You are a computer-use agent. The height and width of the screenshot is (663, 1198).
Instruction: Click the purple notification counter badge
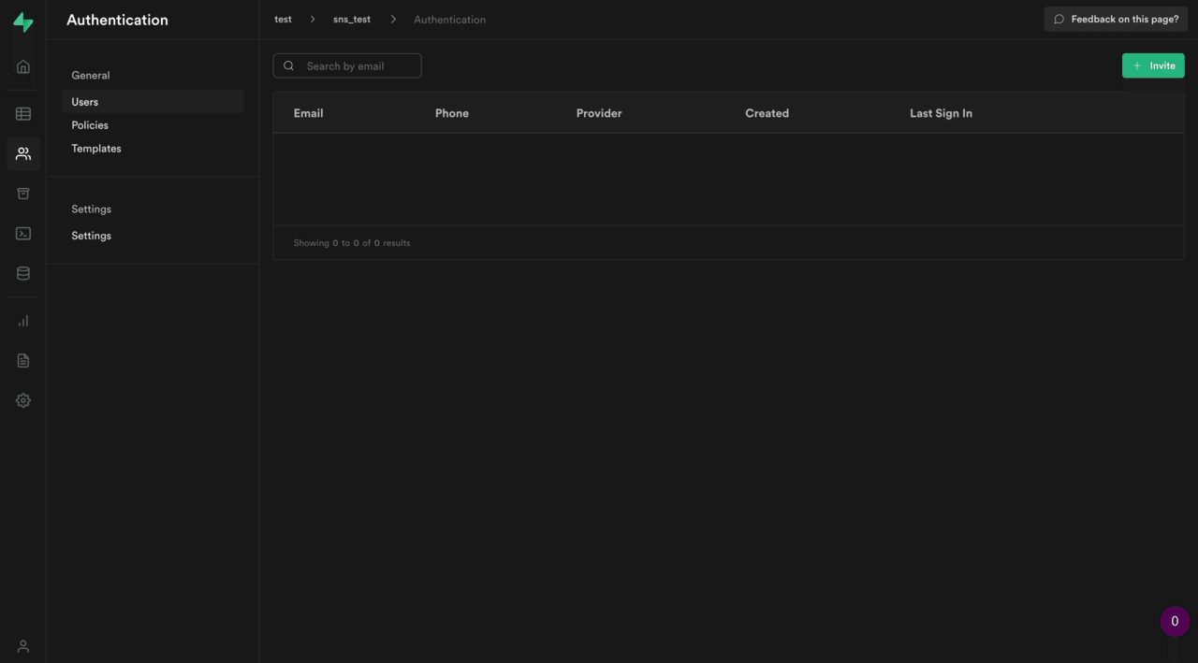click(x=1175, y=622)
